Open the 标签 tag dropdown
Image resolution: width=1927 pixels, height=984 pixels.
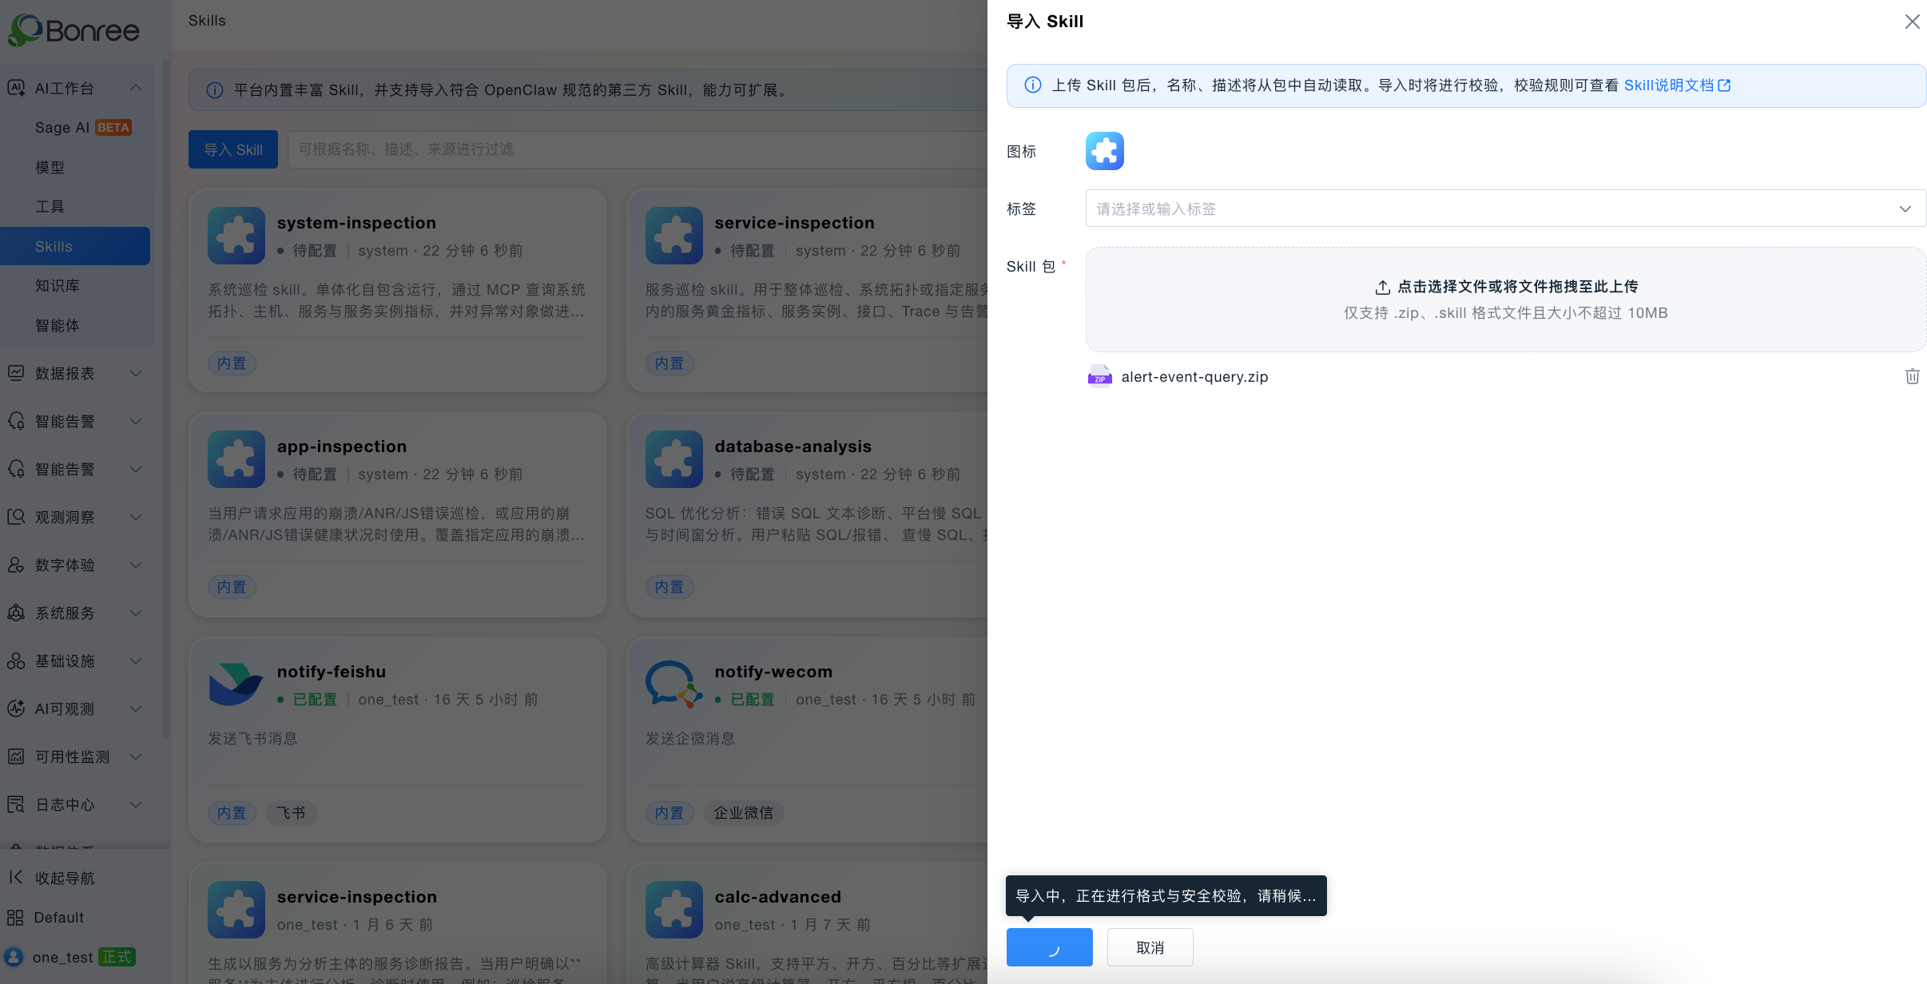coord(1505,208)
